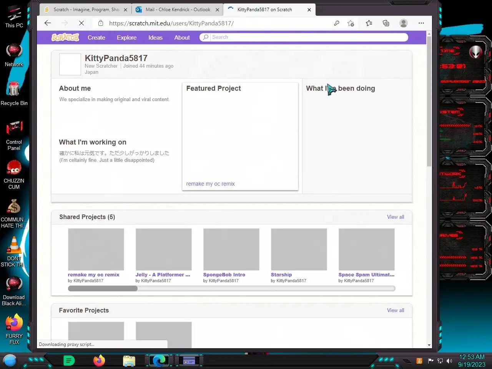Close the Outlook Mail tab
The height and width of the screenshot is (369, 492).
pos(217,10)
